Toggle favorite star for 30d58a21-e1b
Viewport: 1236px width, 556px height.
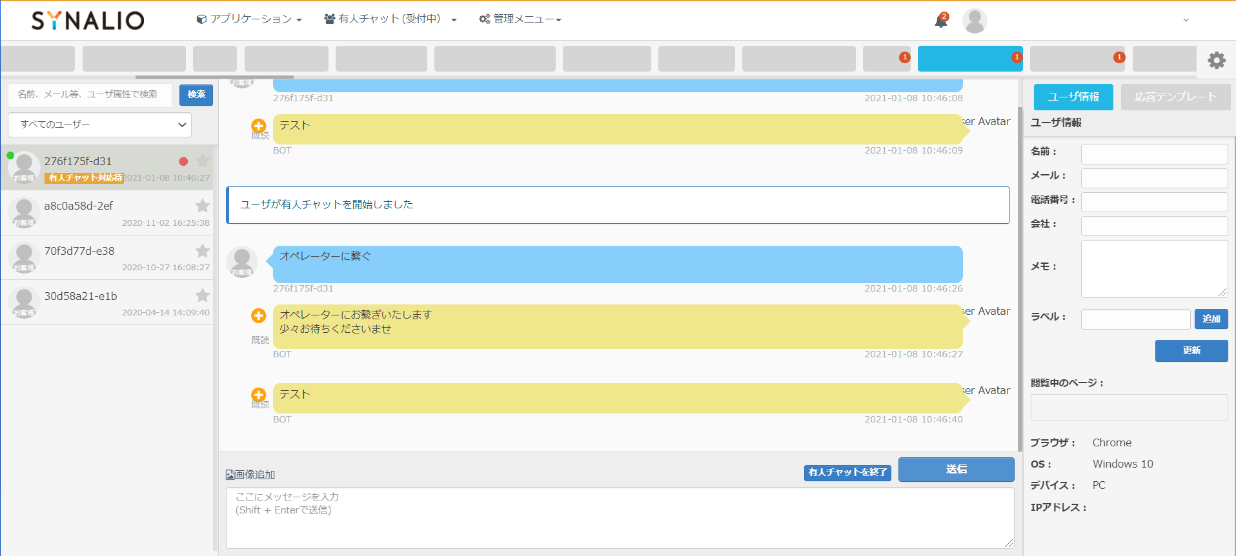[x=203, y=295]
